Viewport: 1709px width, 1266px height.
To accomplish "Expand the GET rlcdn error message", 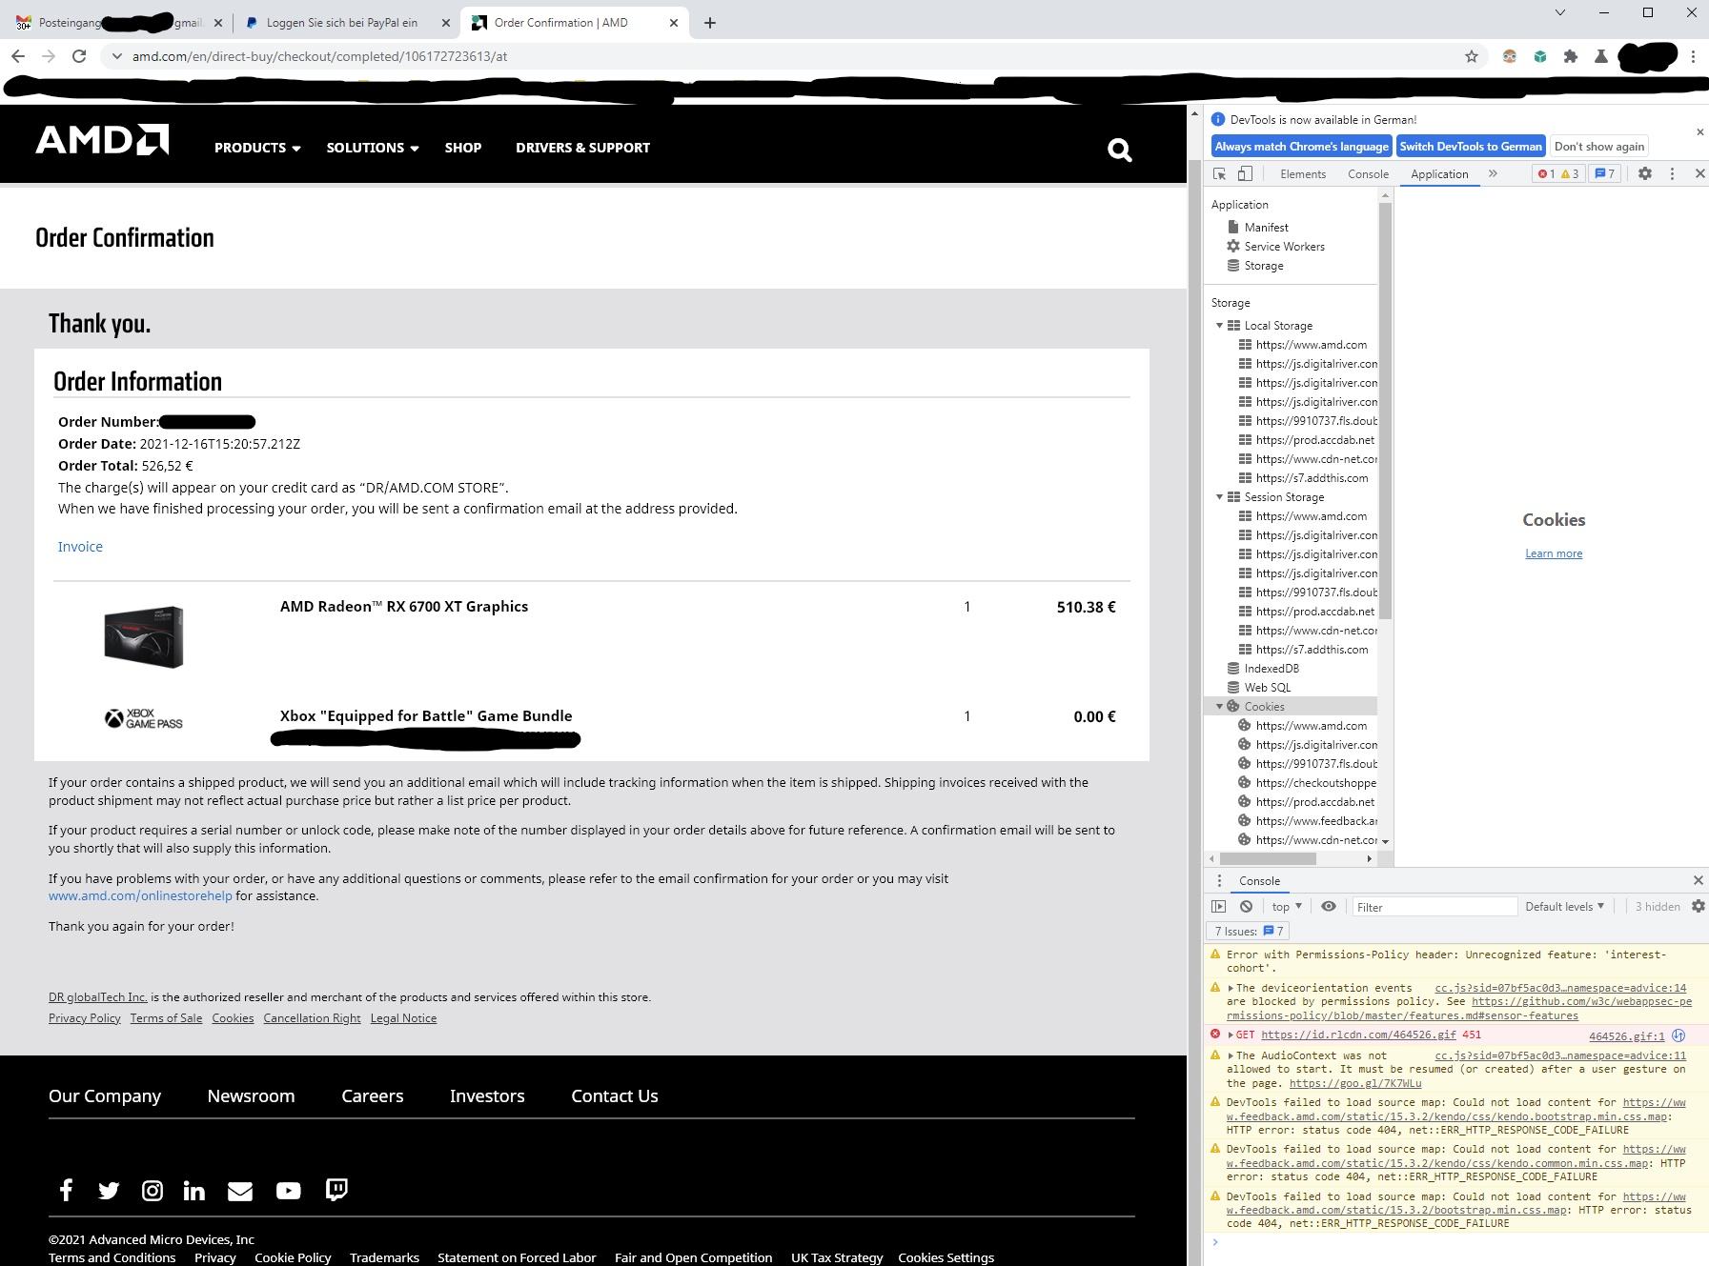I will pyautogui.click(x=1231, y=1035).
